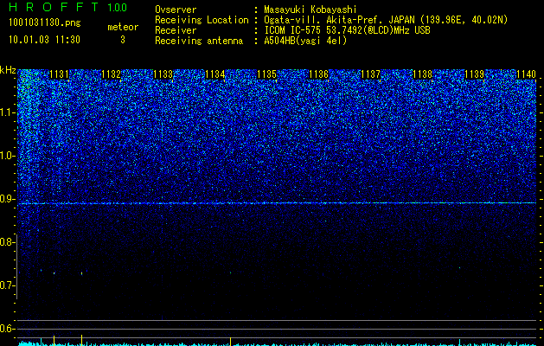Screen dimensions: 544x346
Task: Select the observer name Masayuki Kobayashi
Action: [310, 10]
